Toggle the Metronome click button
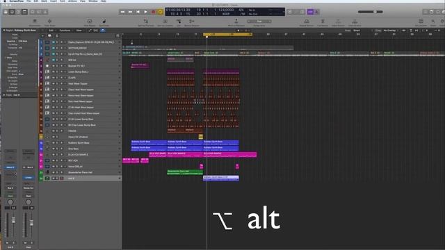The height and width of the screenshot is (250, 445). point(317,12)
